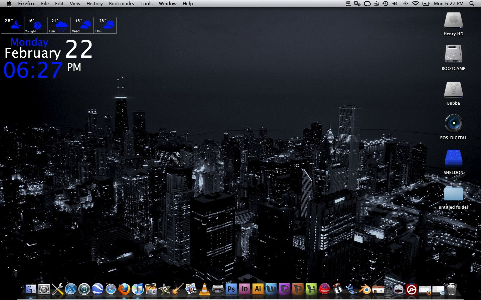This screenshot has width=481, height=300.
Task: Switch to Firefox in the Dock
Action: click(x=124, y=289)
